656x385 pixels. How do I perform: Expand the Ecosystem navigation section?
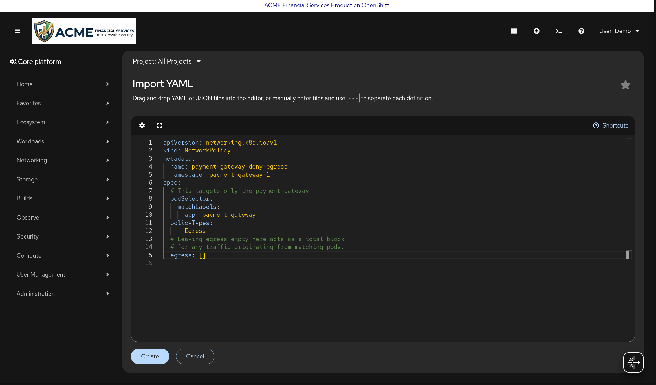pos(63,122)
